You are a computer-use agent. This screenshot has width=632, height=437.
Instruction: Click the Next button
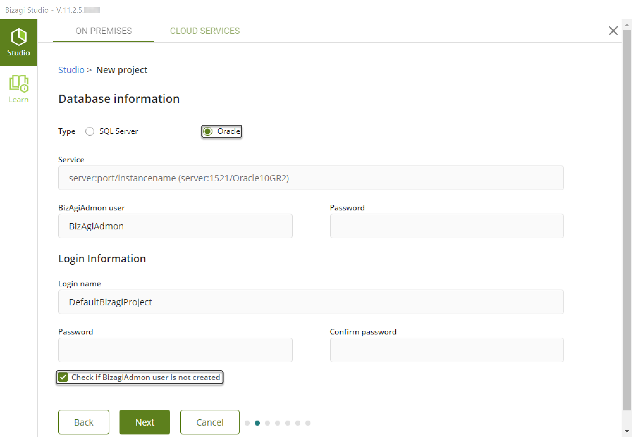145,422
